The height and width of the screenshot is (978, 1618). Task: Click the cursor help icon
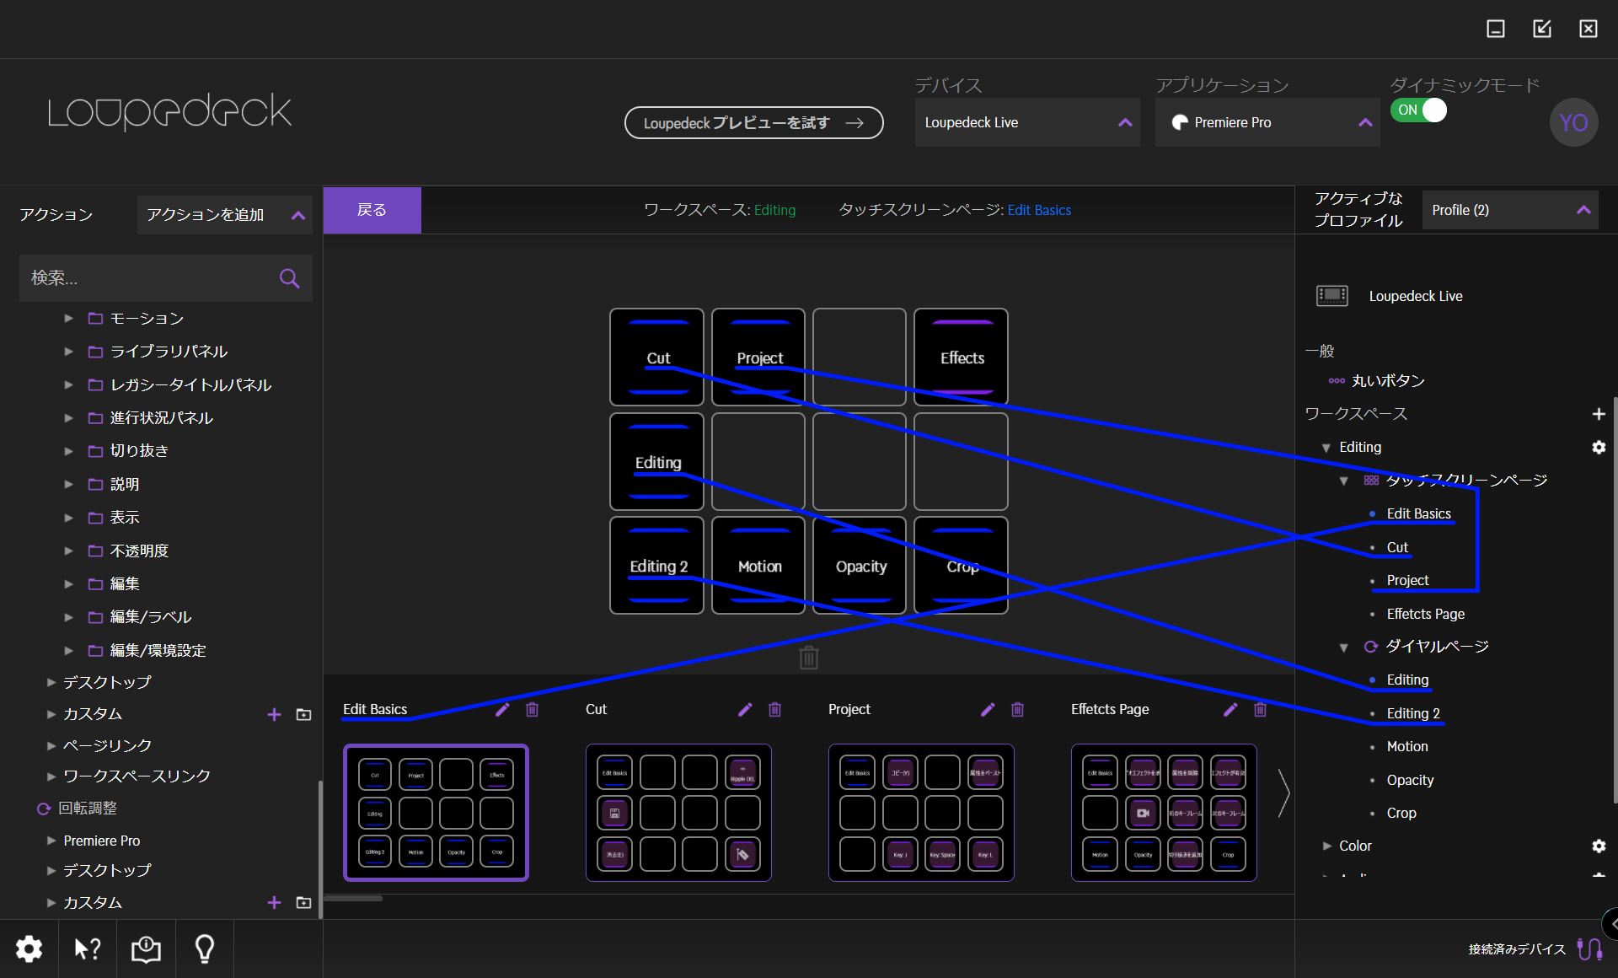tap(87, 949)
